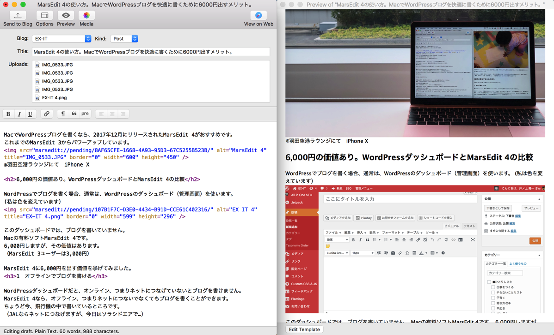The height and width of the screenshot is (335, 554).
Task: Align text left in MarsEdit format bar
Action: pos(101,114)
